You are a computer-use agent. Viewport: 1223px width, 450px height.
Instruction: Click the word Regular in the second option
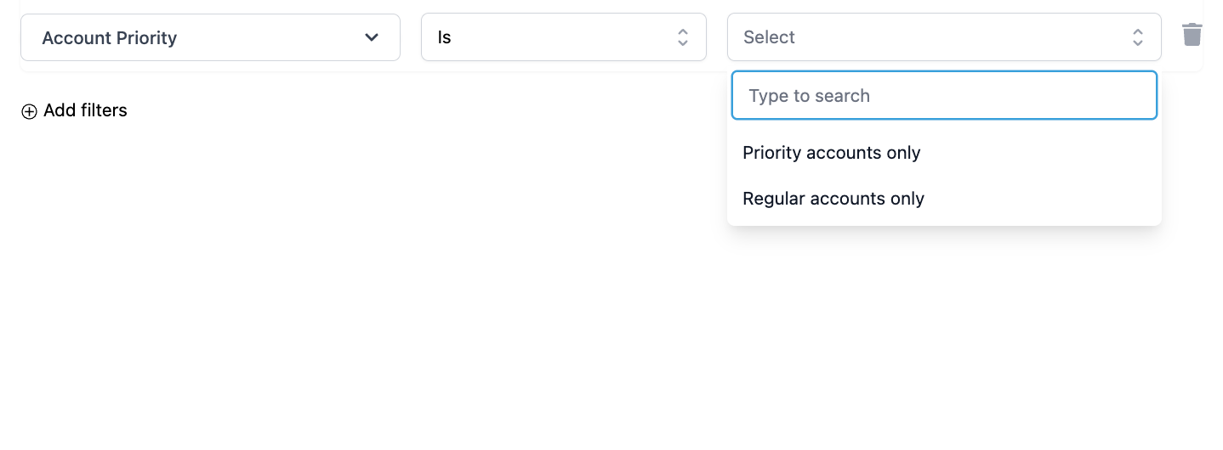click(x=774, y=199)
